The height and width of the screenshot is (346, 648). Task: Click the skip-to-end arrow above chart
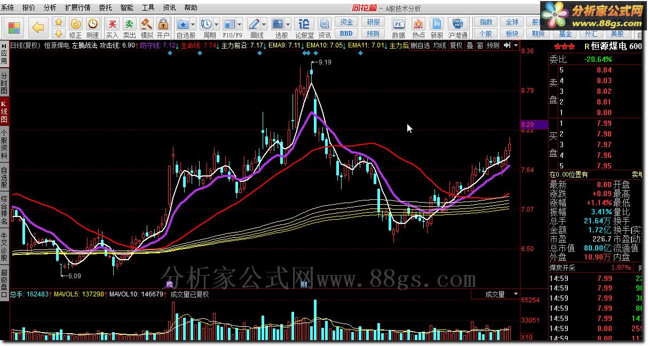(507, 45)
